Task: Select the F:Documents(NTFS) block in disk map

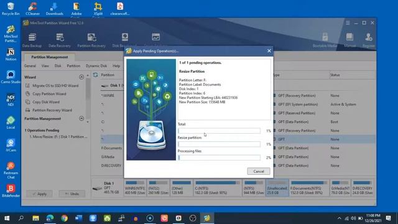Action: [309, 187]
